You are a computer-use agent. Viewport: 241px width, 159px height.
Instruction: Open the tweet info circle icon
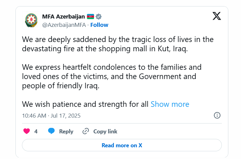(x=217, y=115)
